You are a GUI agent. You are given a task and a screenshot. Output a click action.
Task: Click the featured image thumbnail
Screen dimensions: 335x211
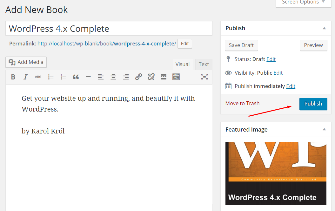coord(276,174)
